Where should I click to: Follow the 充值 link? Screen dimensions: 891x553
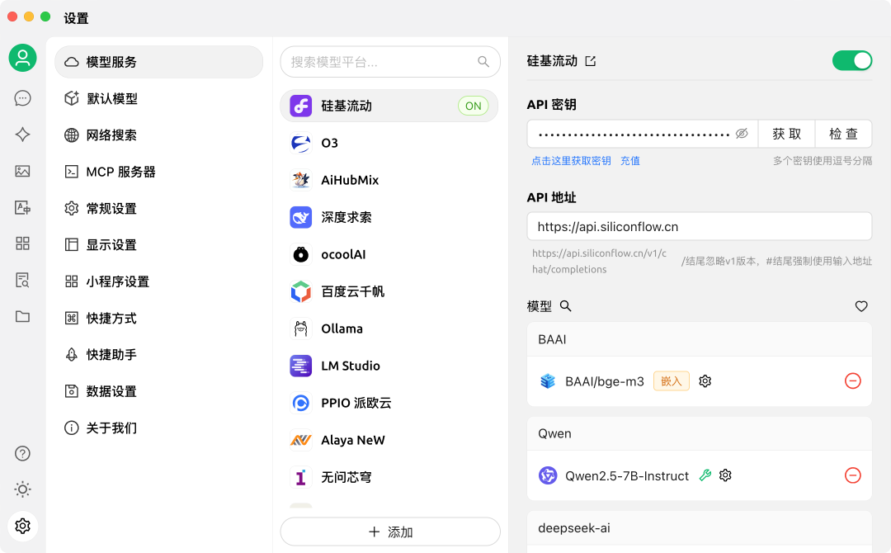pos(630,161)
